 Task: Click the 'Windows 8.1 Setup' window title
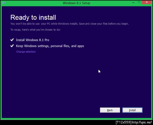click(x=76, y=3)
